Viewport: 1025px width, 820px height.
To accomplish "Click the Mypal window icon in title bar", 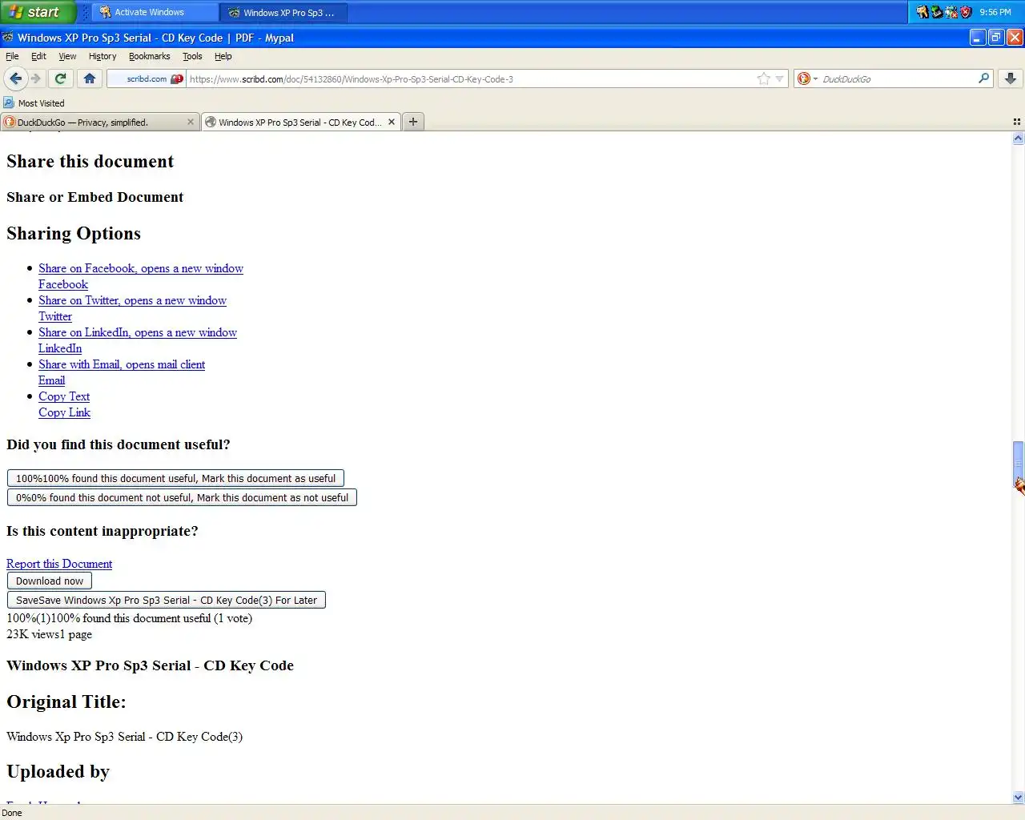I will (7, 37).
